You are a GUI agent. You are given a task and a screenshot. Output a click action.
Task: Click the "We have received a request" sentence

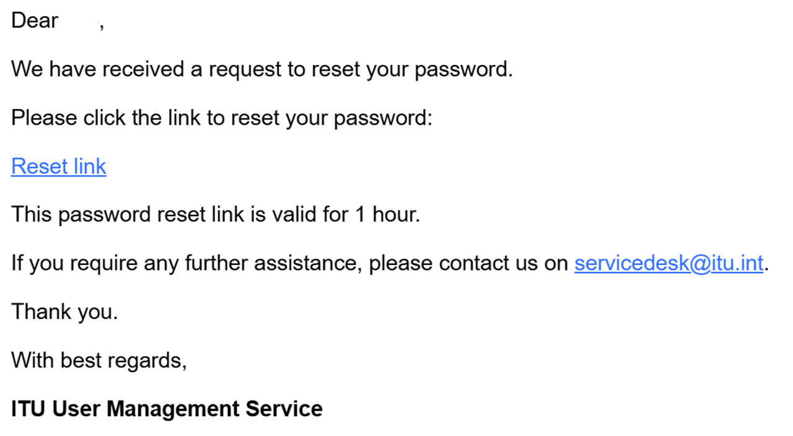[262, 69]
